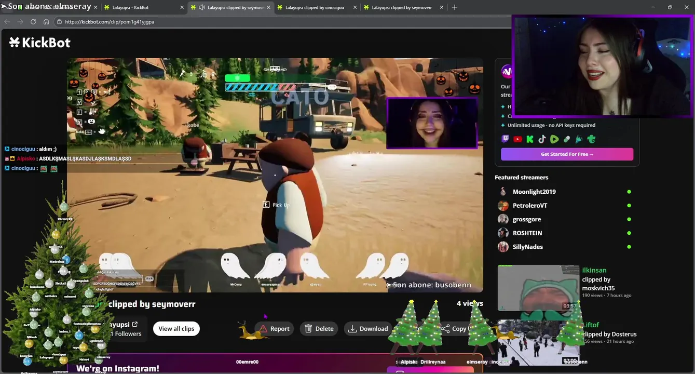Screen dimensions: 695x374
Task: Click 'We're on Instagram!' banner text
Action: (118, 368)
